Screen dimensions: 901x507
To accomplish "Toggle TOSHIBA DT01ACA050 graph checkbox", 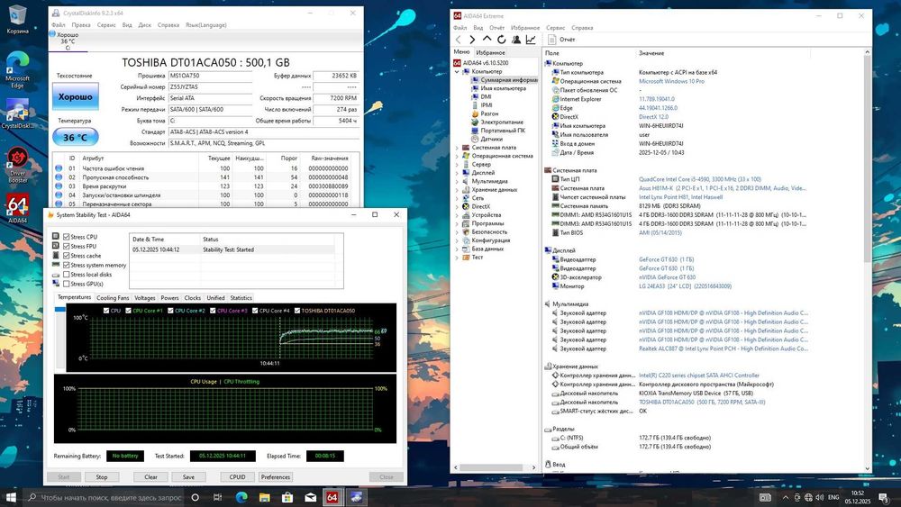I will tap(297, 311).
